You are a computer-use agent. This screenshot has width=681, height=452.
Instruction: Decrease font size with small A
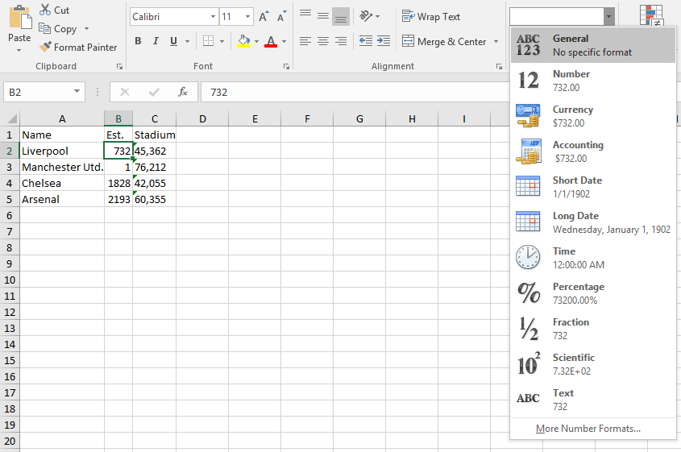point(282,17)
